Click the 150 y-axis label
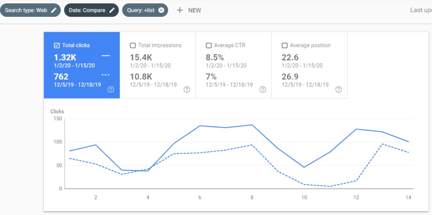 pos(58,119)
